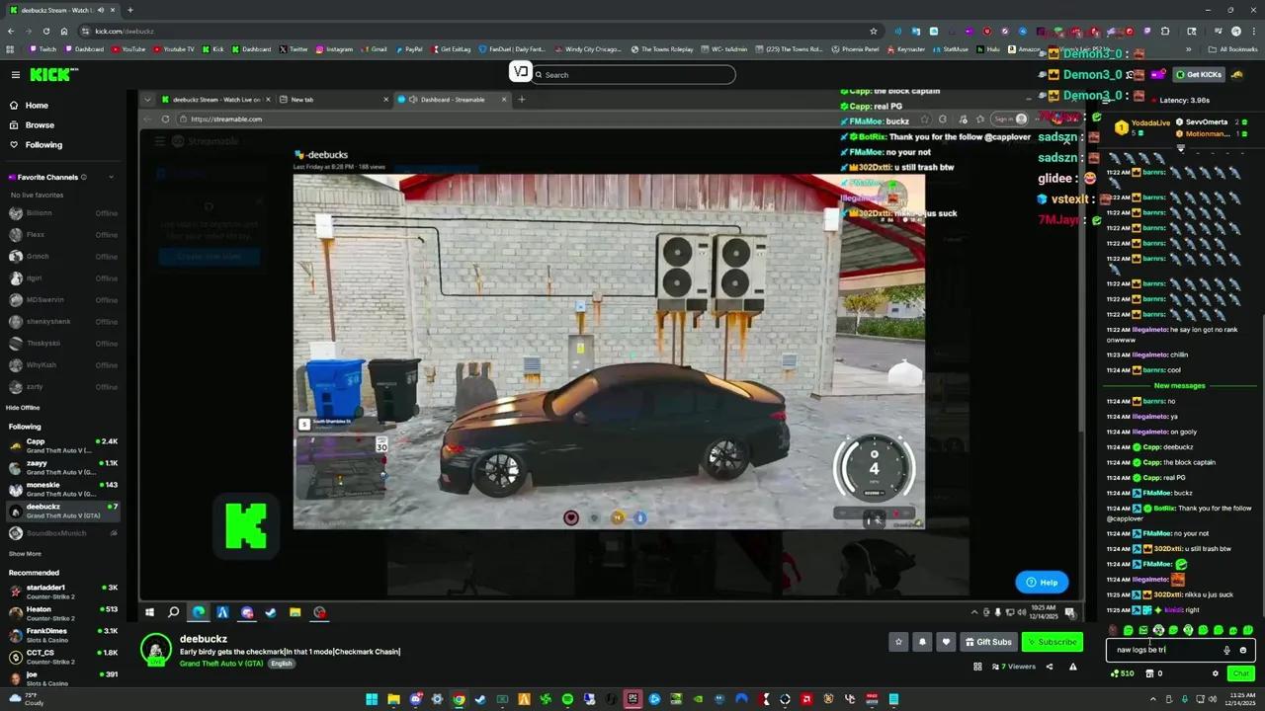Viewport: 1265px width, 711px height.
Task: Open the hamburger sidebar menu
Action: tap(15, 75)
